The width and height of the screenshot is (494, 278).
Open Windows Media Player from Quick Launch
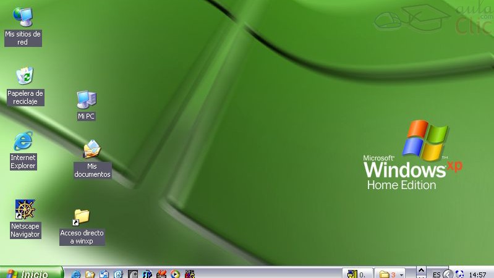(x=176, y=274)
